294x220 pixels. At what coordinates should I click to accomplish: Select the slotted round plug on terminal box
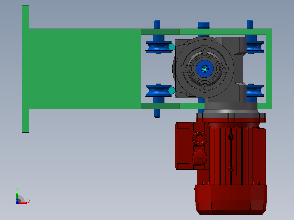coord(200,158)
